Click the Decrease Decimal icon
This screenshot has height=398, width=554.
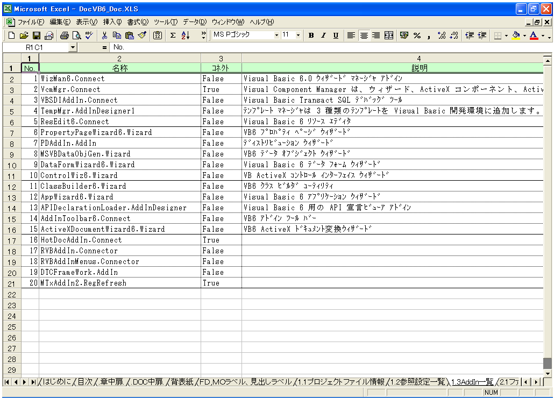click(x=454, y=35)
